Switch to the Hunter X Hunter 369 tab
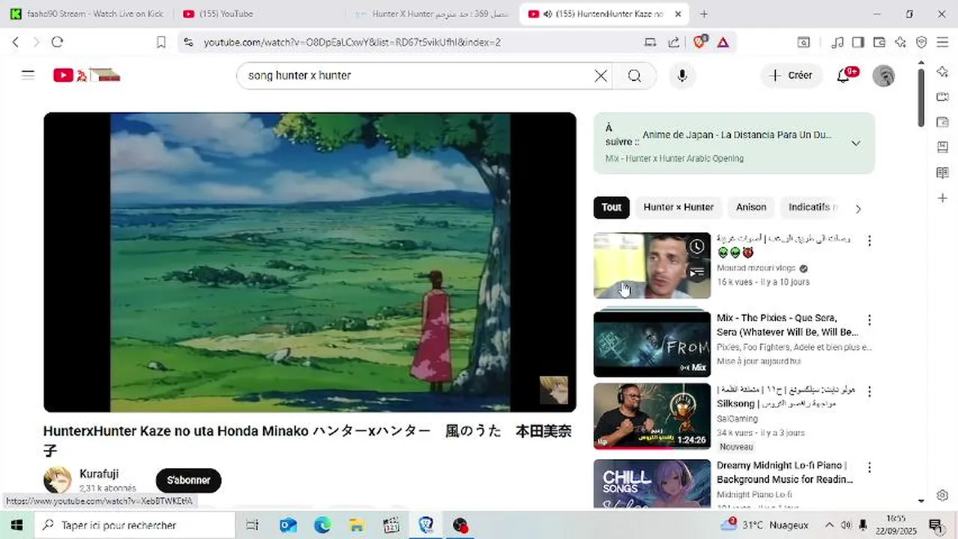 coord(433,14)
